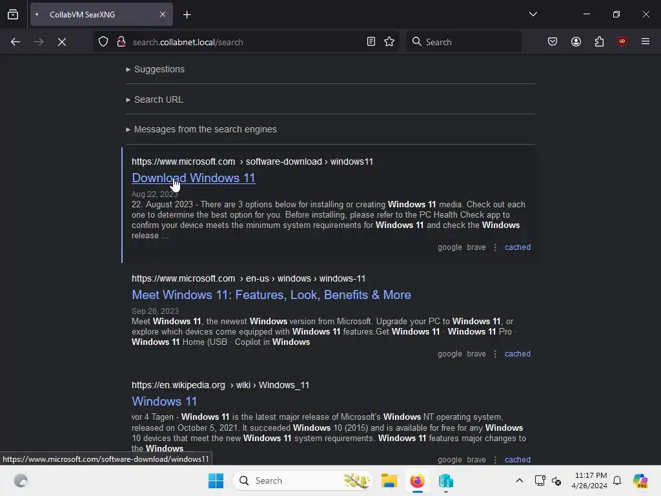Click the insecure connection padlock icon
This screenshot has height=496, width=661.
121,42
